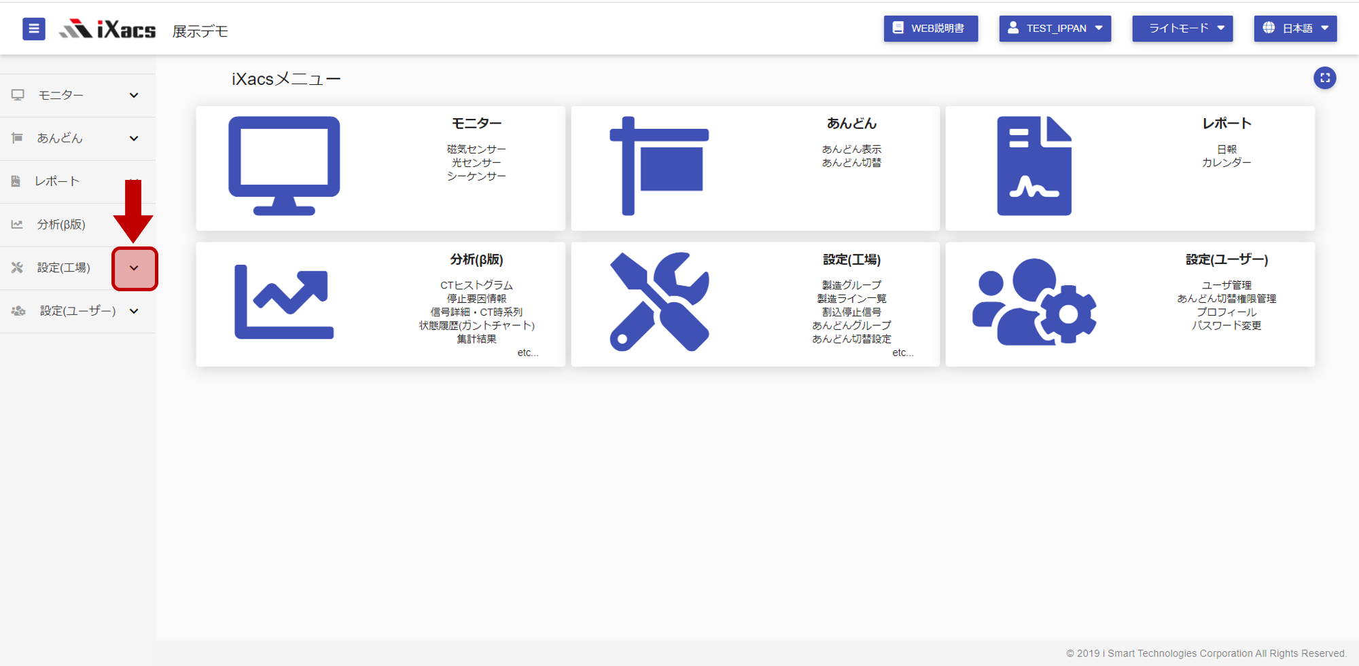The width and height of the screenshot is (1359, 666).
Task: Click the 信号詳細・CT時系列 text
Action: [x=476, y=312]
